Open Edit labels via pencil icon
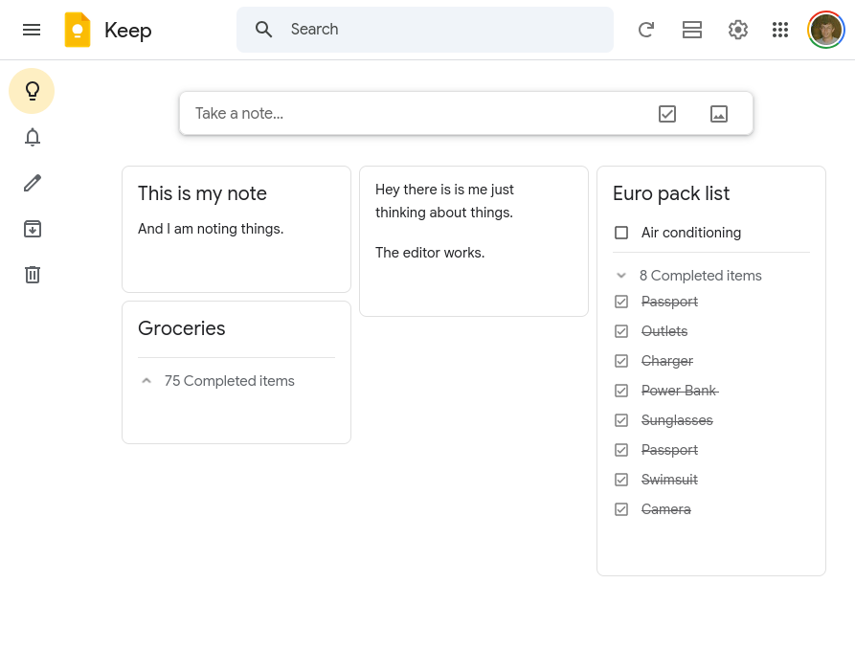The width and height of the screenshot is (855, 651). coord(32,183)
